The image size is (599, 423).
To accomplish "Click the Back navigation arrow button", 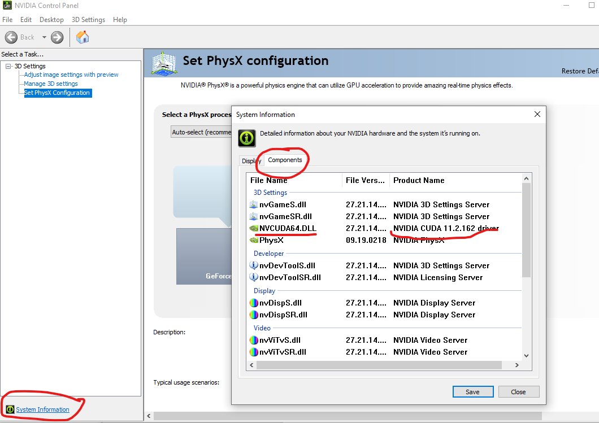I will pyautogui.click(x=12, y=37).
